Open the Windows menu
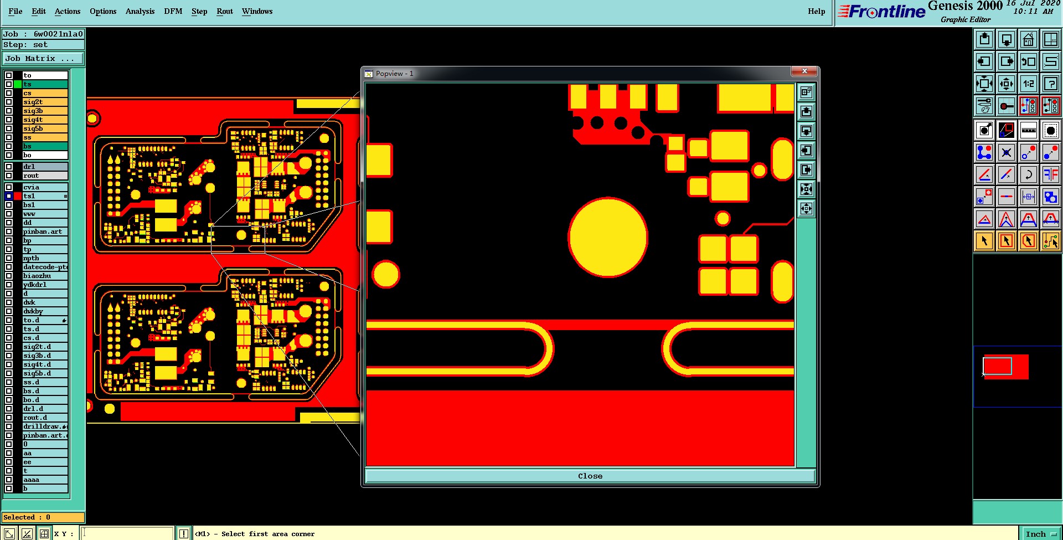This screenshot has width=1063, height=540. click(x=257, y=11)
